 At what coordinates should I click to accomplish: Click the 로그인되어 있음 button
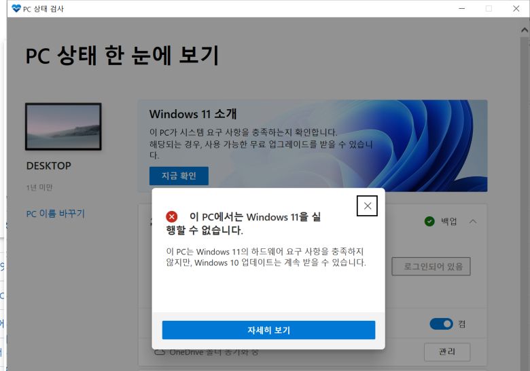point(431,267)
